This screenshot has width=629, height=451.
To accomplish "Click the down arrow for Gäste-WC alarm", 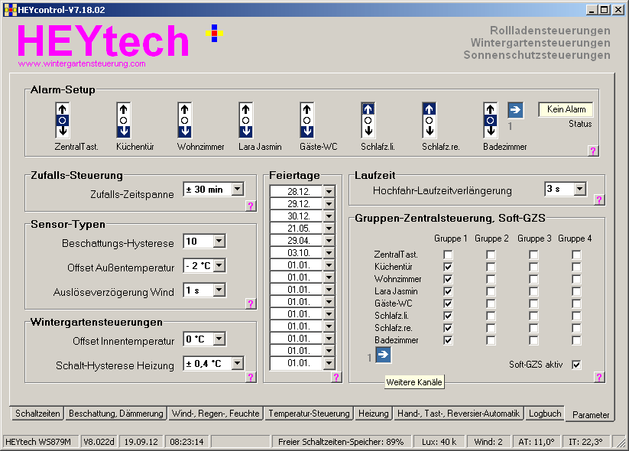I will click(x=307, y=131).
